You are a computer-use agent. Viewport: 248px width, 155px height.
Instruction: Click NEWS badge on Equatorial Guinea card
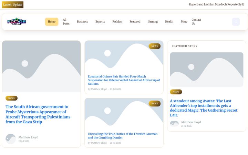point(155,46)
